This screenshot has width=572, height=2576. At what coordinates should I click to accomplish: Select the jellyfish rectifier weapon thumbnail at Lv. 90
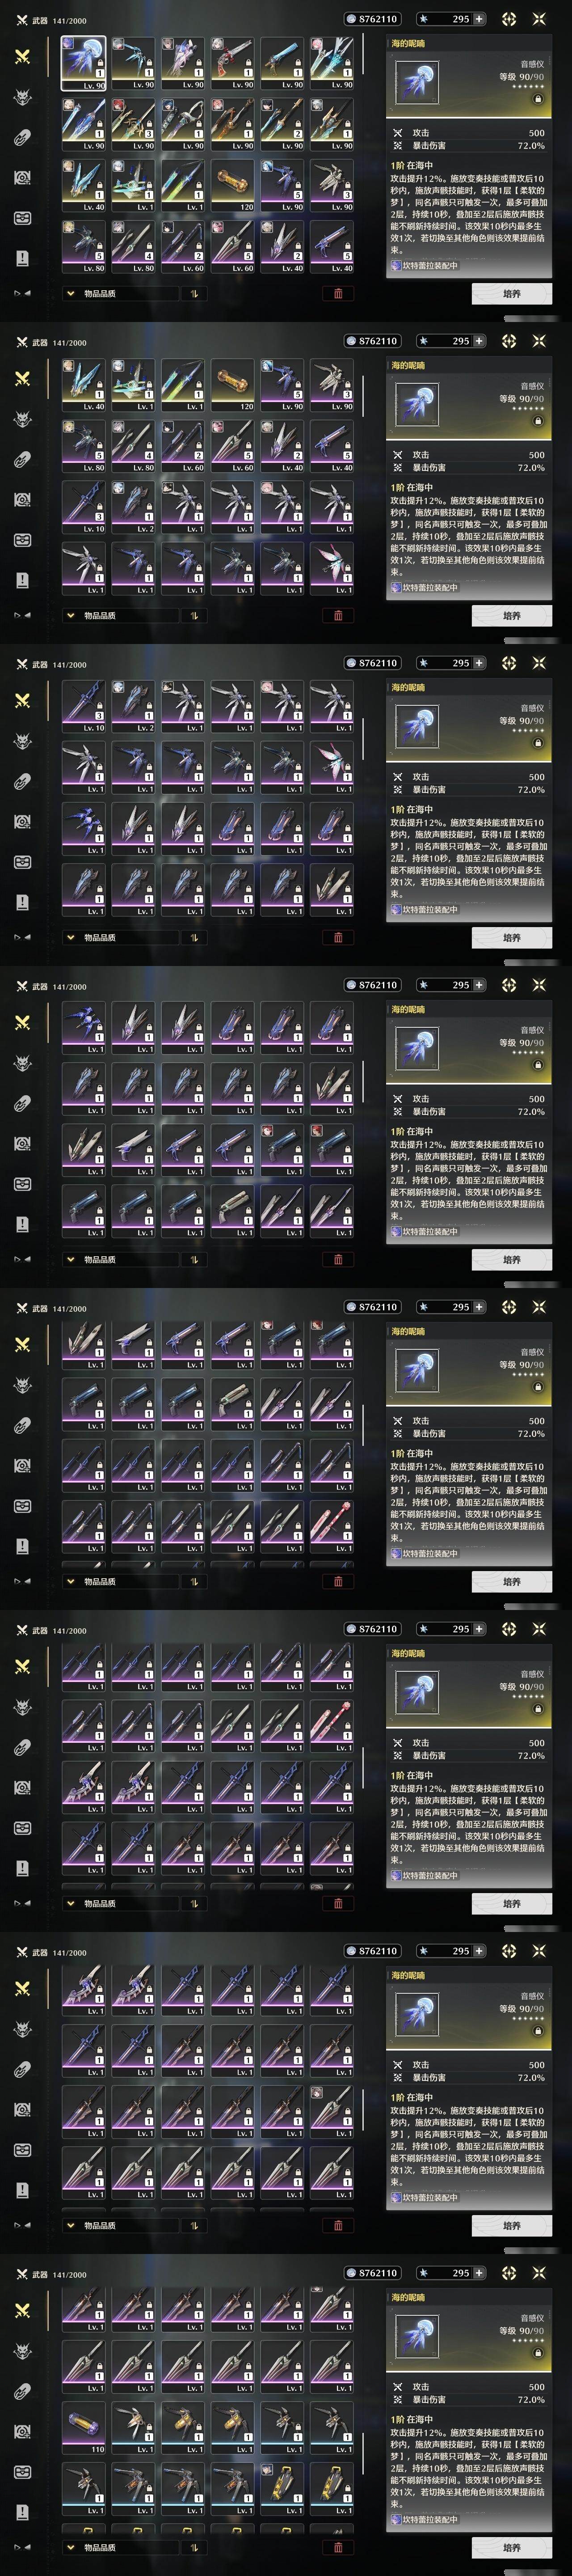click(84, 63)
